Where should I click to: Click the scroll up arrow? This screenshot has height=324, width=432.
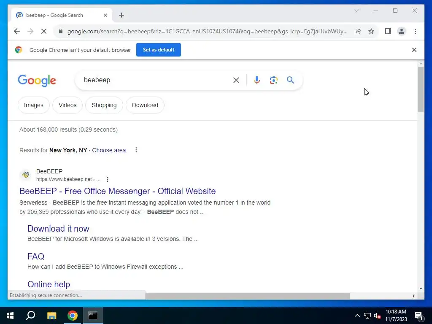(421, 64)
